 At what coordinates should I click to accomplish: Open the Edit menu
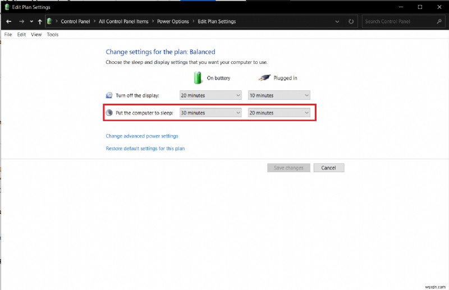point(21,34)
